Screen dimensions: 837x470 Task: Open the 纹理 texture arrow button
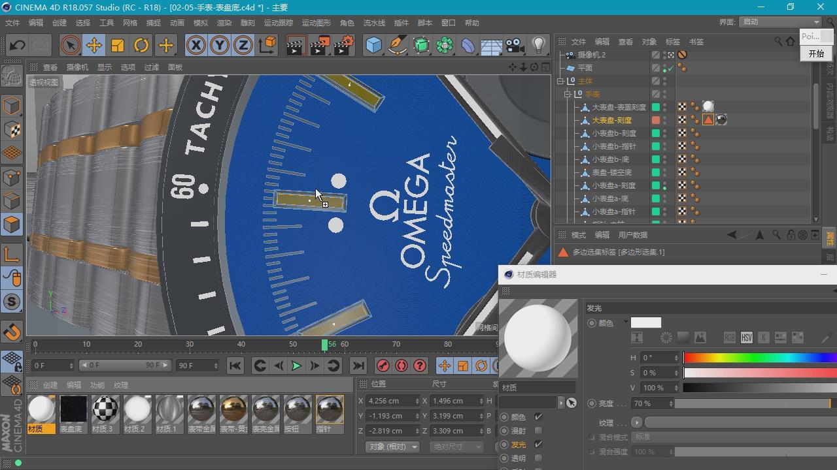636,422
